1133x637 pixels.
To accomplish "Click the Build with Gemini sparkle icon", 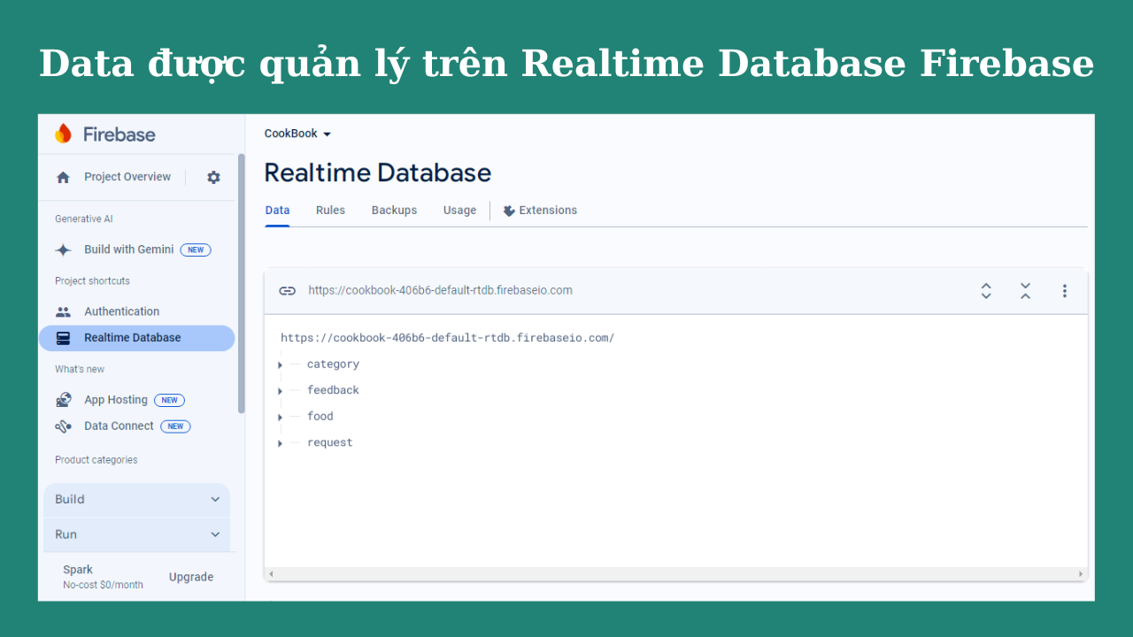I will 63,249.
